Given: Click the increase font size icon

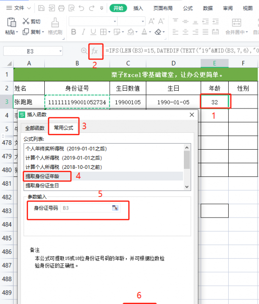Looking at the screenshot, I should point(152,21).
